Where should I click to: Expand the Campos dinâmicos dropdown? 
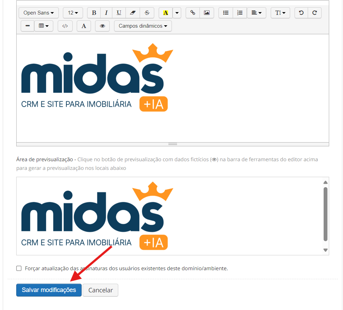(143, 26)
